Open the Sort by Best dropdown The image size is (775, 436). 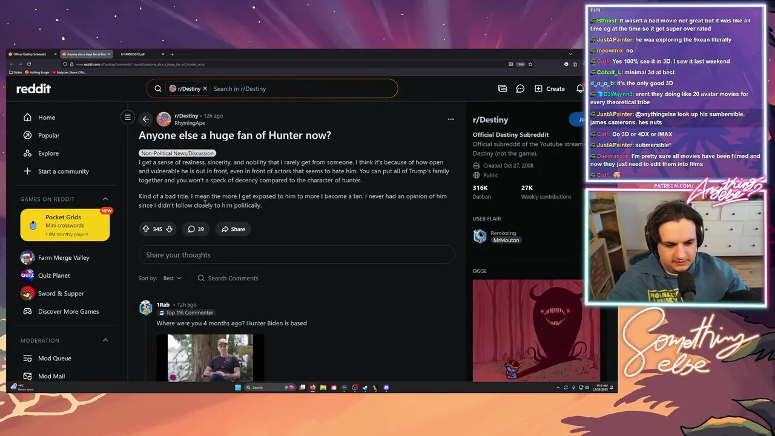pos(172,278)
